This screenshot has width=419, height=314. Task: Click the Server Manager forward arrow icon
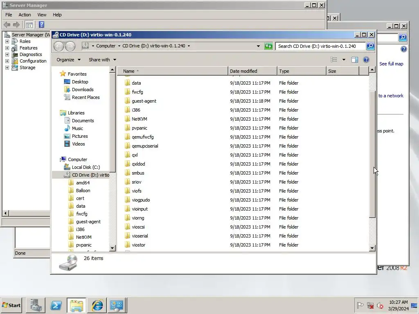tap(16, 25)
